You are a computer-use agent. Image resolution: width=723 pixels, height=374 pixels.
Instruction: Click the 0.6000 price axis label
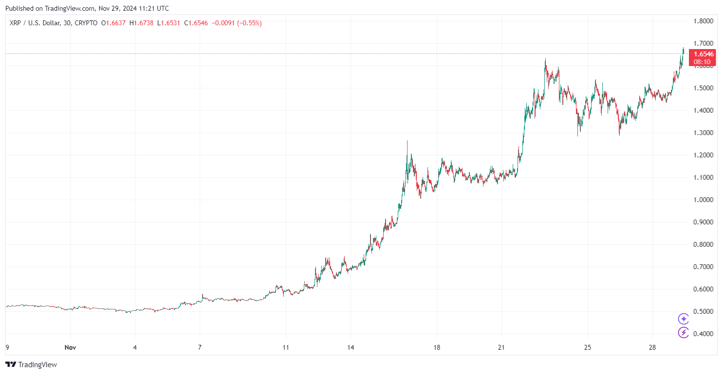tap(704, 289)
